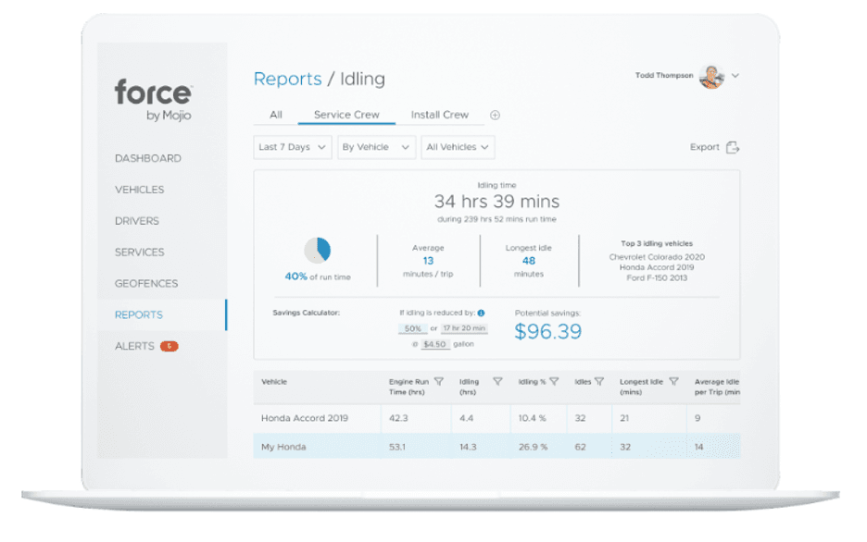Click the filter icon on Longest Idle column
This screenshot has width=867, height=542.
674,381
